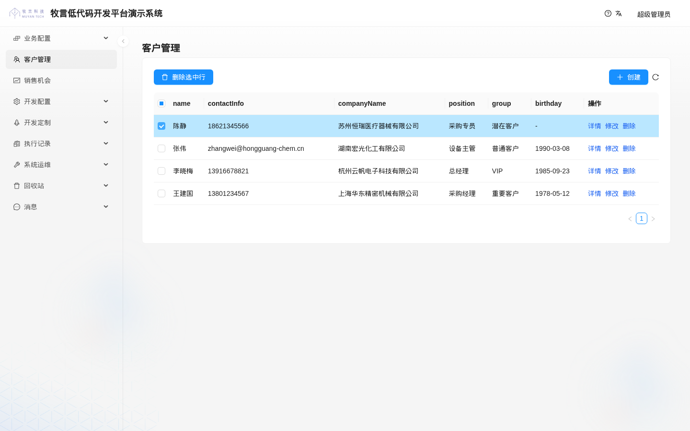Open the 开发定制 menu item
The width and height of the screenshot is (690, 431).
click(x=61, y=123)
